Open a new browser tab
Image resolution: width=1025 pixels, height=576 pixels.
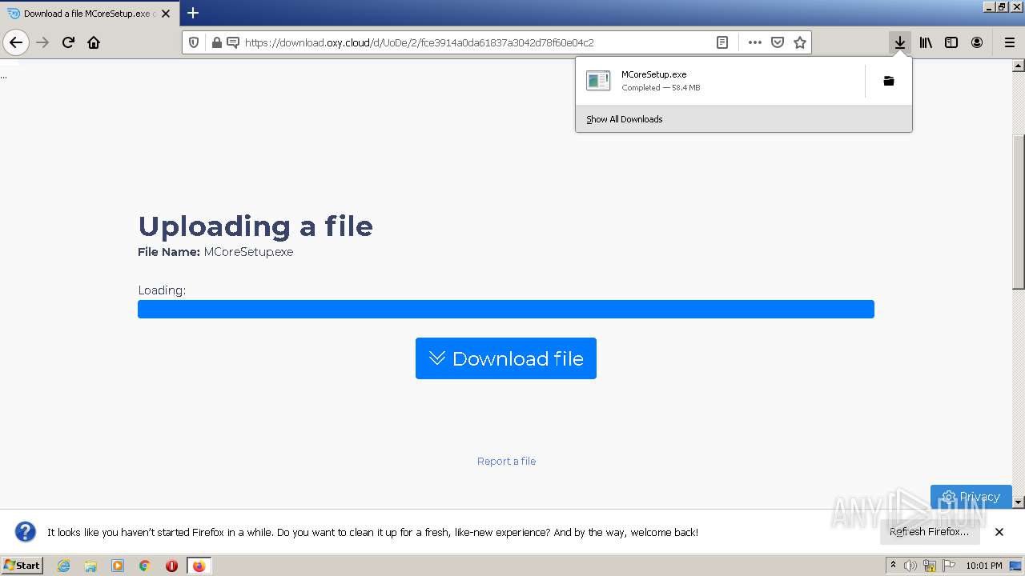pyautogui.click(x=193, y=13)
